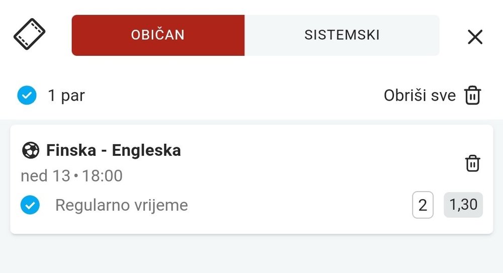Click the "1 par" label
Viewport: 503px width, 273px height.
pyautogui.click(x=66, y=96)
